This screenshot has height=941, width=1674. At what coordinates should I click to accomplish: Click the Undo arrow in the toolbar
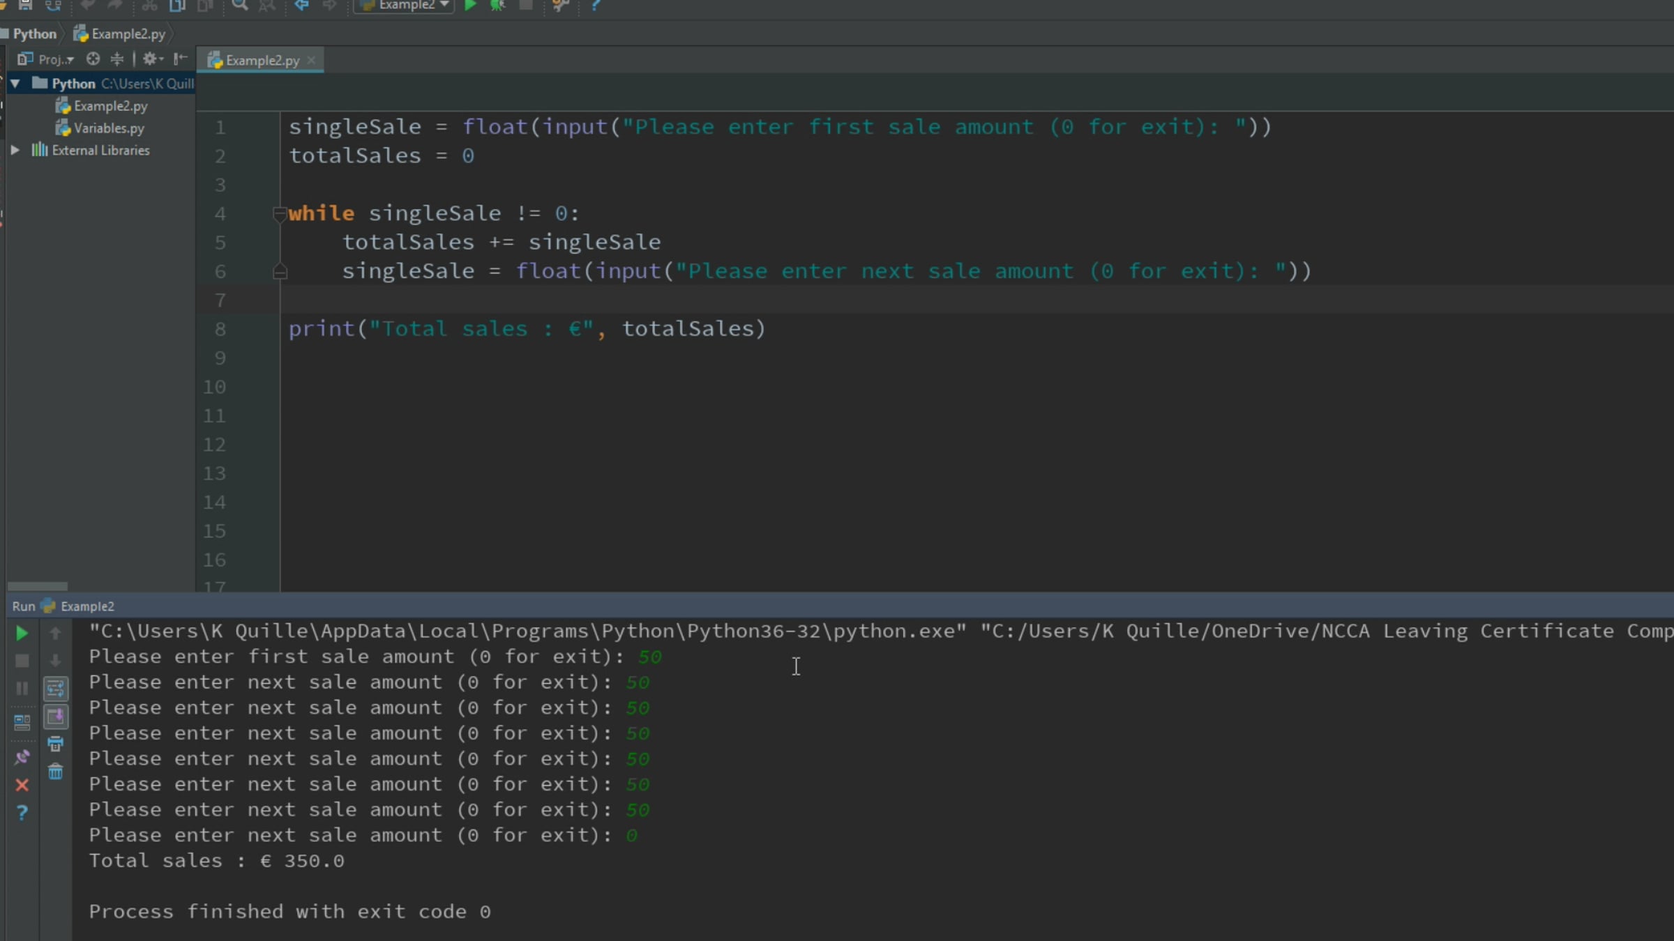88,5
